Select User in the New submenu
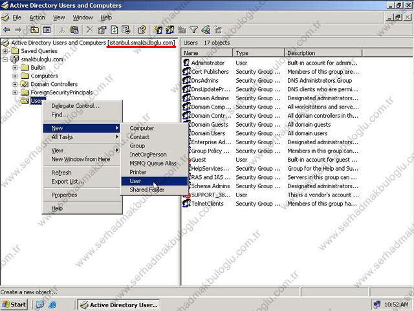The width and height of the screenshot is (414, 311). click(155, 181)
